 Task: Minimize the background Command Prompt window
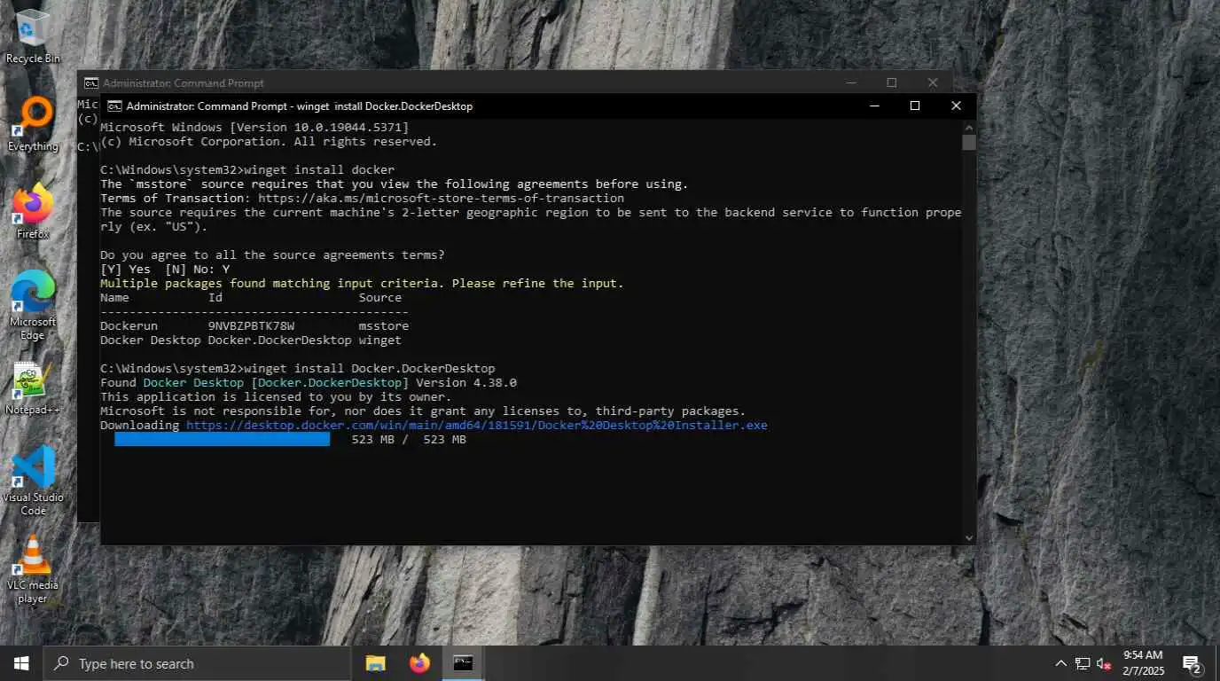[x=851, y=82]
